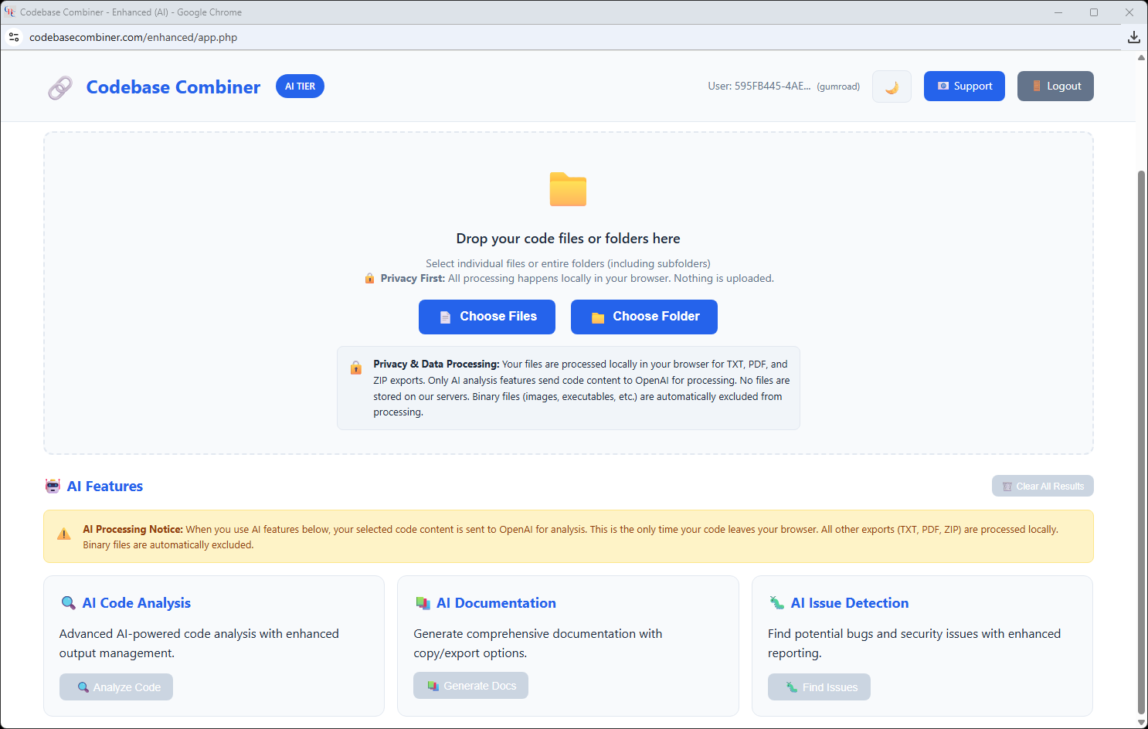Click the yellow folder drop-zone icon

[568, 189]
